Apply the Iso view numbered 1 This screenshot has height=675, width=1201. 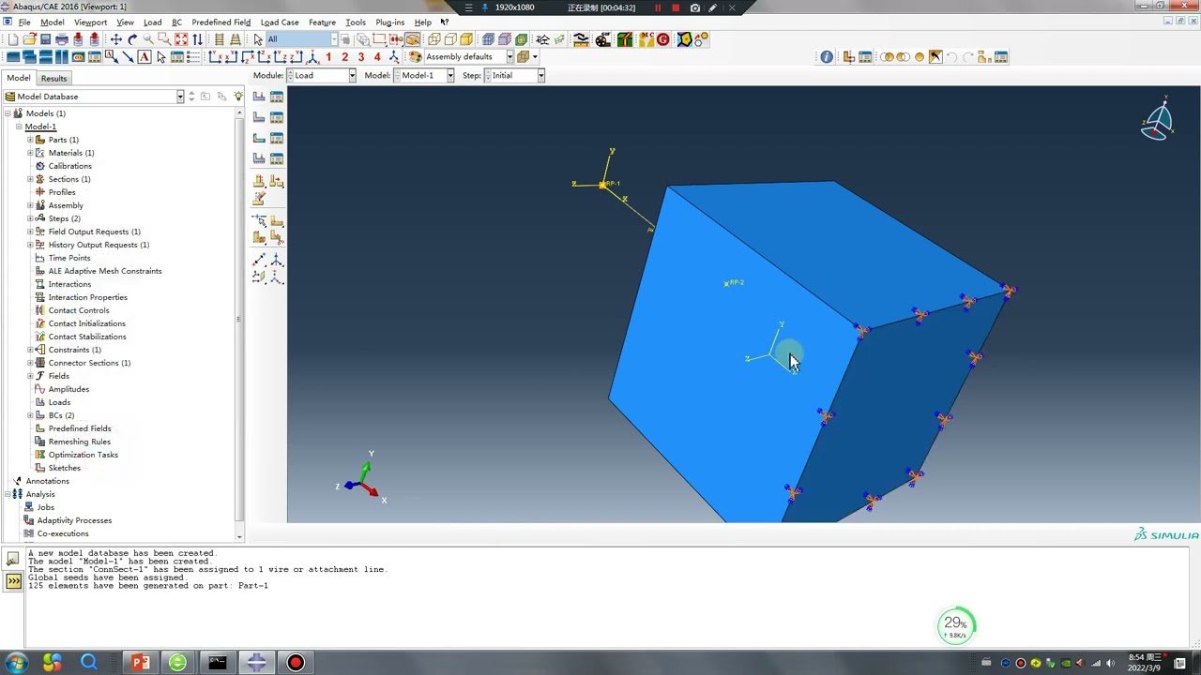[x=328, y=57]
